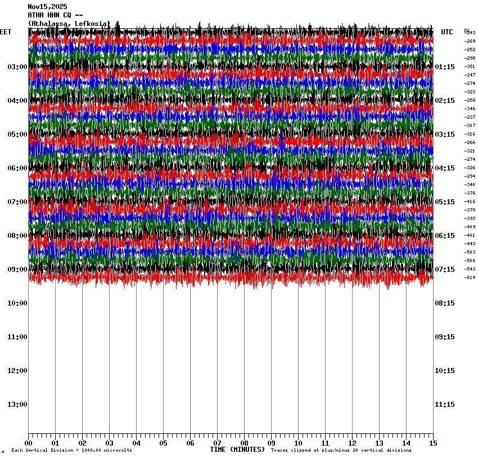Click minute 00 on the time axis
The width and height of the screenshot is (478, 458).
(x=29, y=443)
